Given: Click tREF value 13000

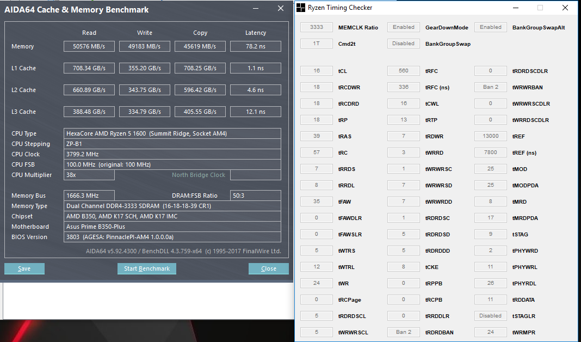Looking at the screenshot, I should click(x=491, y=136).
